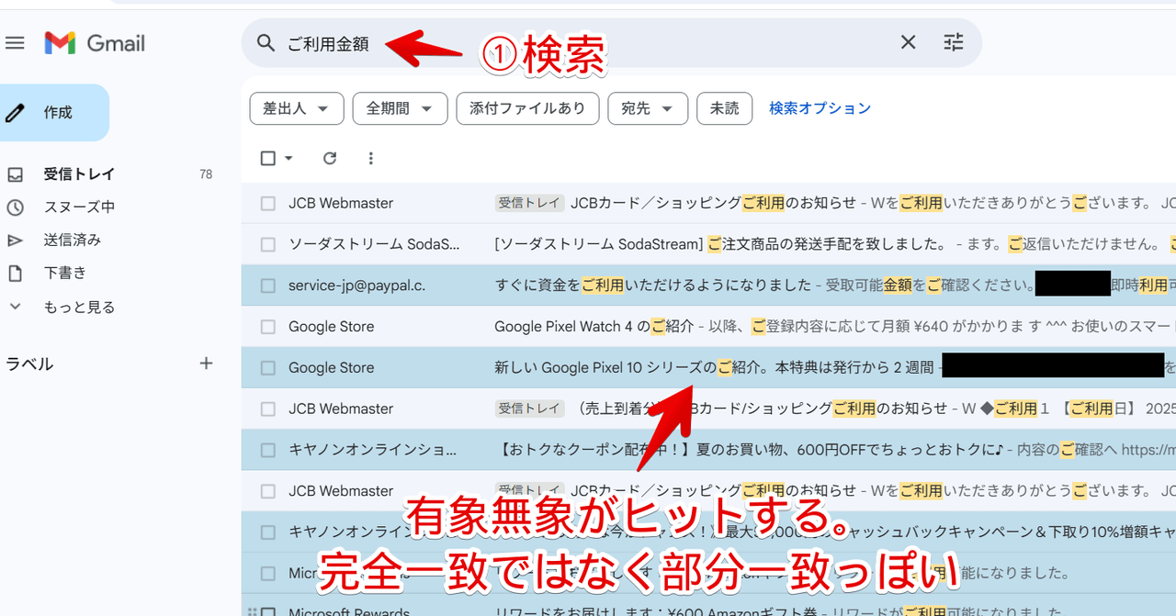Click the search magnifier icon
1176x616 pixels.
point(266,43)
